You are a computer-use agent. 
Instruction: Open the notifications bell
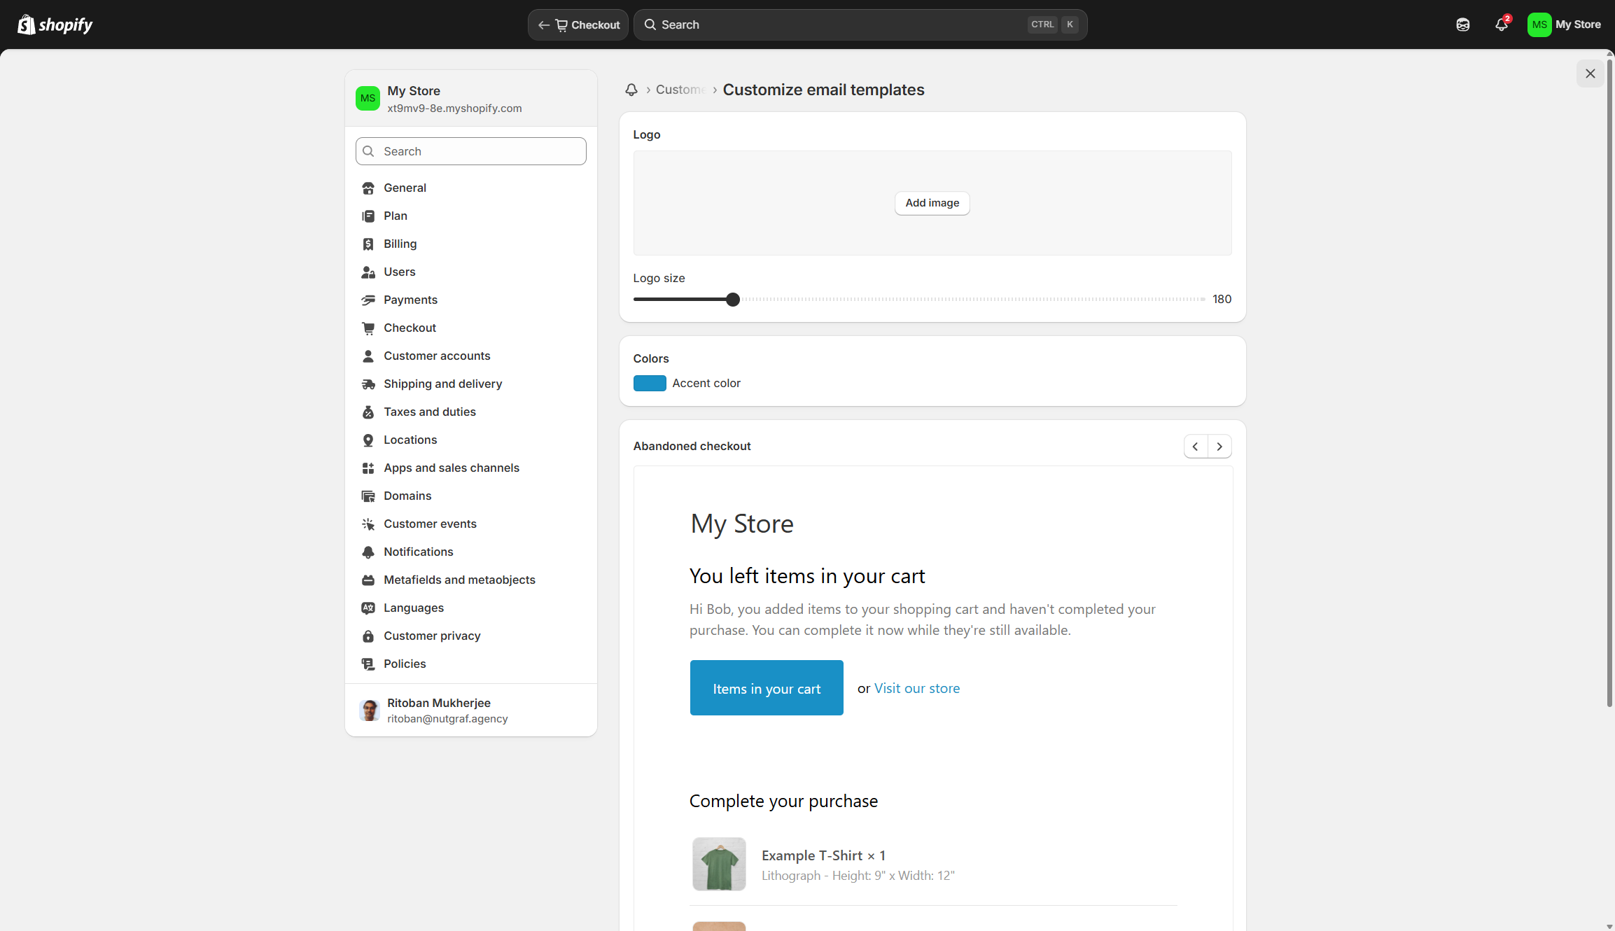[x=1502, y=24]
